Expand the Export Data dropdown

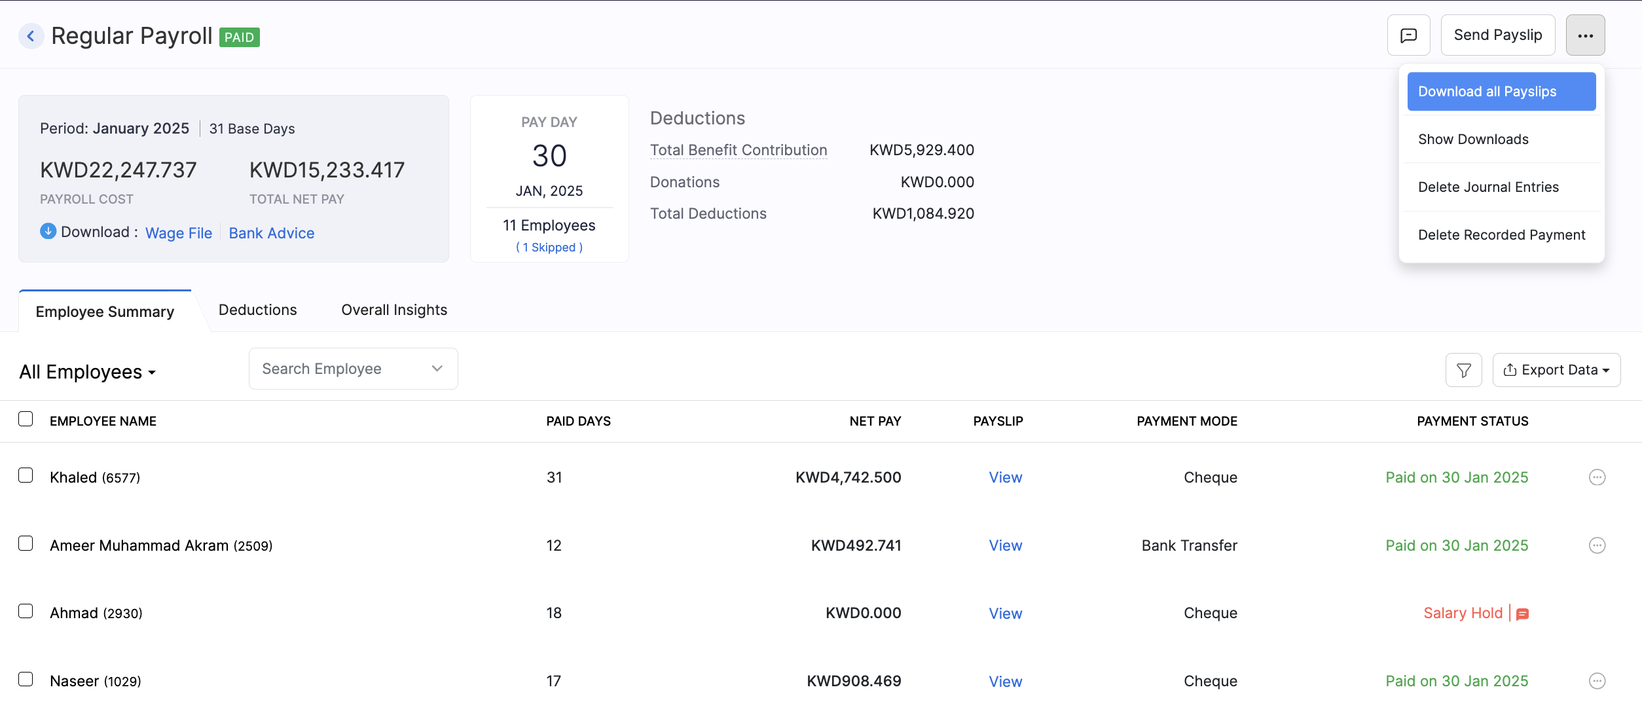[1556, 370]
